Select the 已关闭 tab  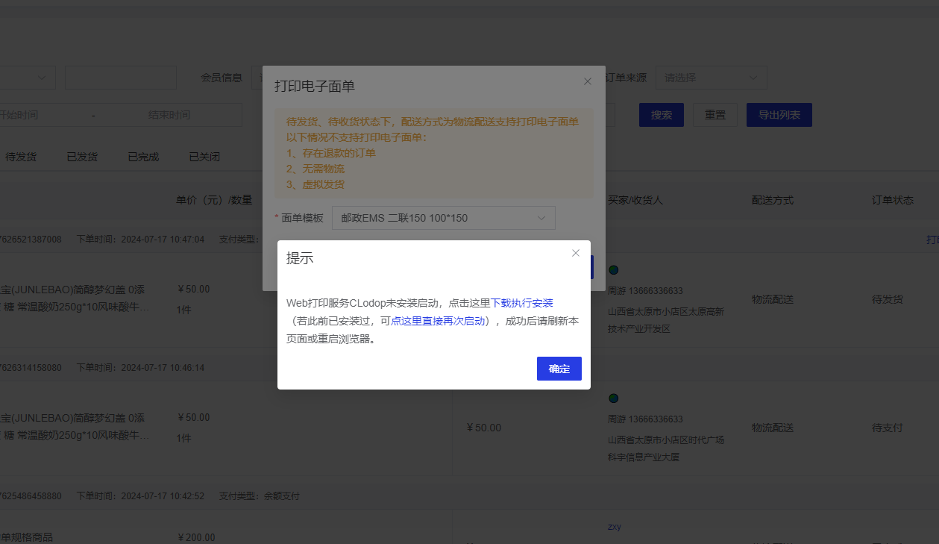coord(204,157)
